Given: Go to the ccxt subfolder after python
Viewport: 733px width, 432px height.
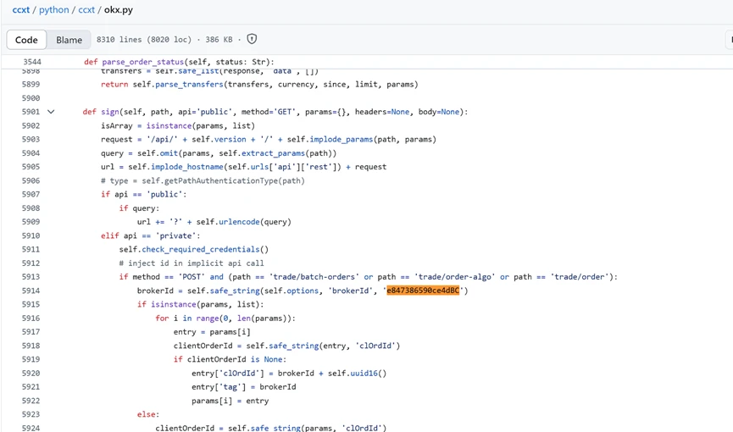Looking at the screenshot, I should [86, 10].
